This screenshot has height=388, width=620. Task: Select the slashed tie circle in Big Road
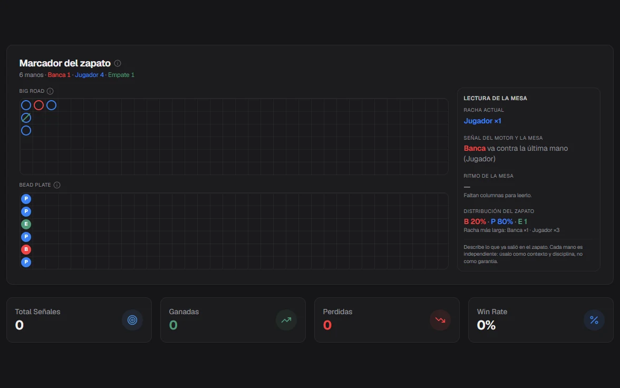click(x=26, y=118)
